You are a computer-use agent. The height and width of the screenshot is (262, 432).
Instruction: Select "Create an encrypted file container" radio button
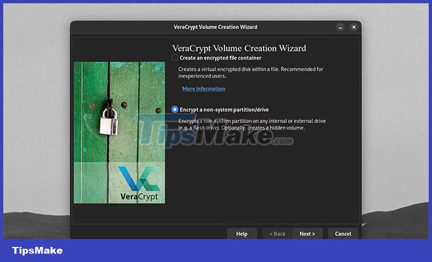click(175, 58)
